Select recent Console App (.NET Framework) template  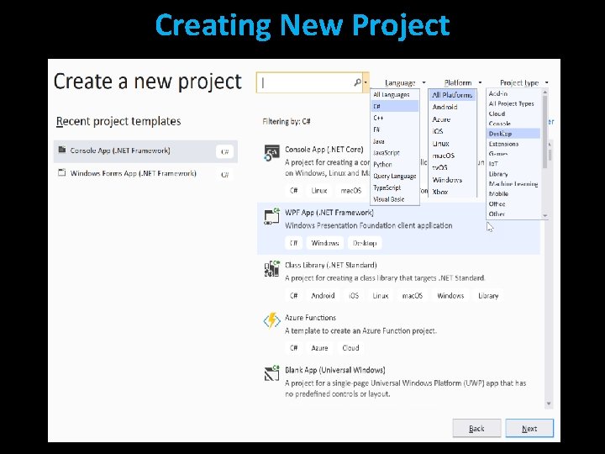pyautogui.click(x=145, y=151)
